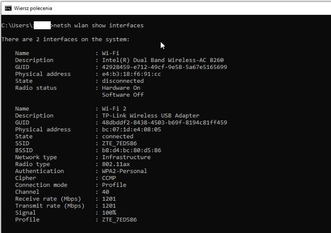Click the value 'Intel(R) Dual Band Wireless-AC 8260'
Image resolution: width=331 pixels, height=233 pixels.
(163, 60)
